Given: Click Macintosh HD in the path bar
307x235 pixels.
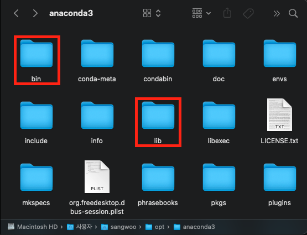Looking at the screenshot, I should click(33, 227).
